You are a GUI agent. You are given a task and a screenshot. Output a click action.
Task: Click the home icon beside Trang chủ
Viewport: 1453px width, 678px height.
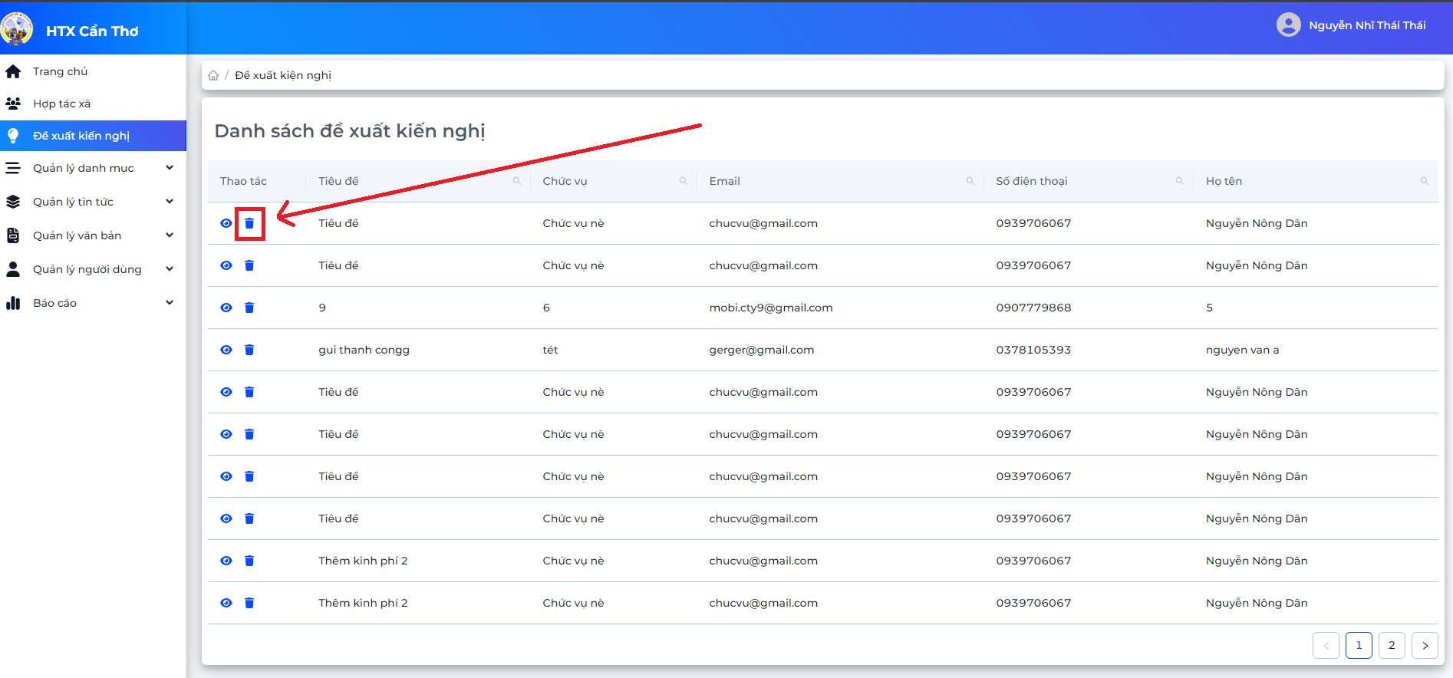13,71
